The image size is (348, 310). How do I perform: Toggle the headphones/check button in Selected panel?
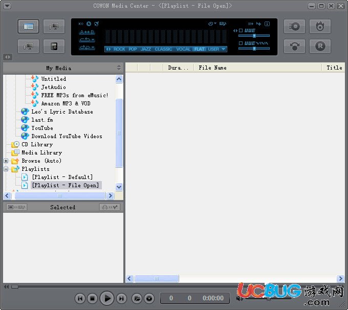(110, 207)
